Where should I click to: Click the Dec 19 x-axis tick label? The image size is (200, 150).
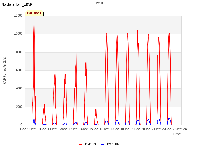click(x=129, y=129)
